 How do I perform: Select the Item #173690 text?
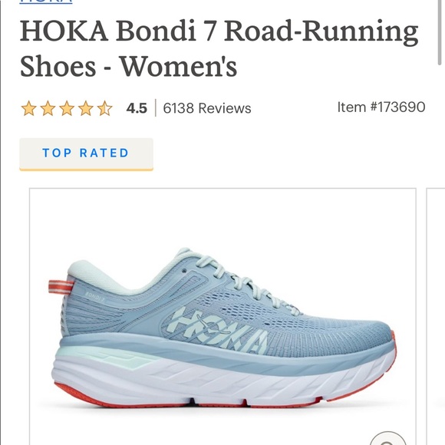pyautogui.click(x=381, y=107)
